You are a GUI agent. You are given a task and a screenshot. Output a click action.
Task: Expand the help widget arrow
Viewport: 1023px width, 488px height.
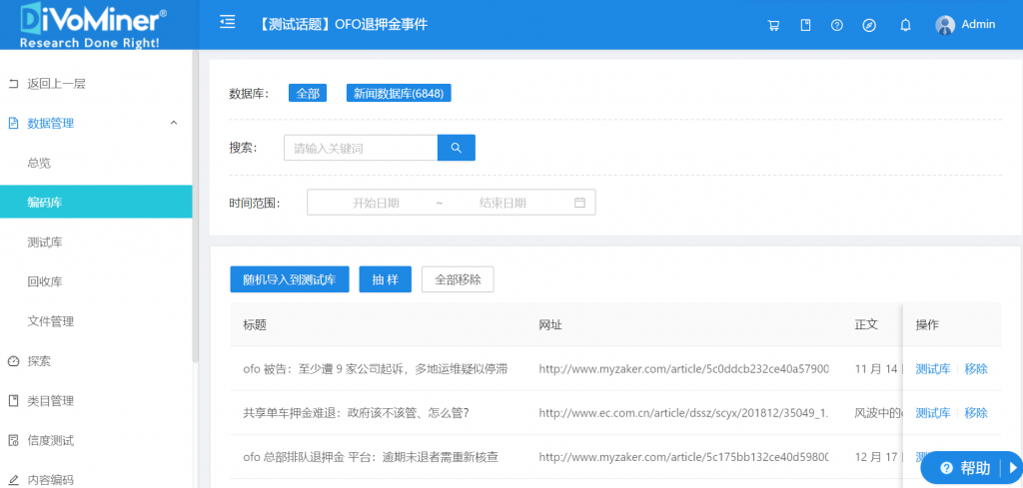[x=1013, y=468]
